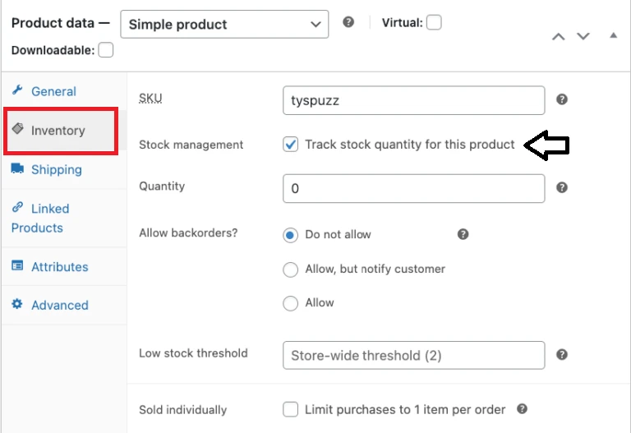Tick the Downloadable checkbox
The image size is (631, 433).
click(x=106, y=50)
